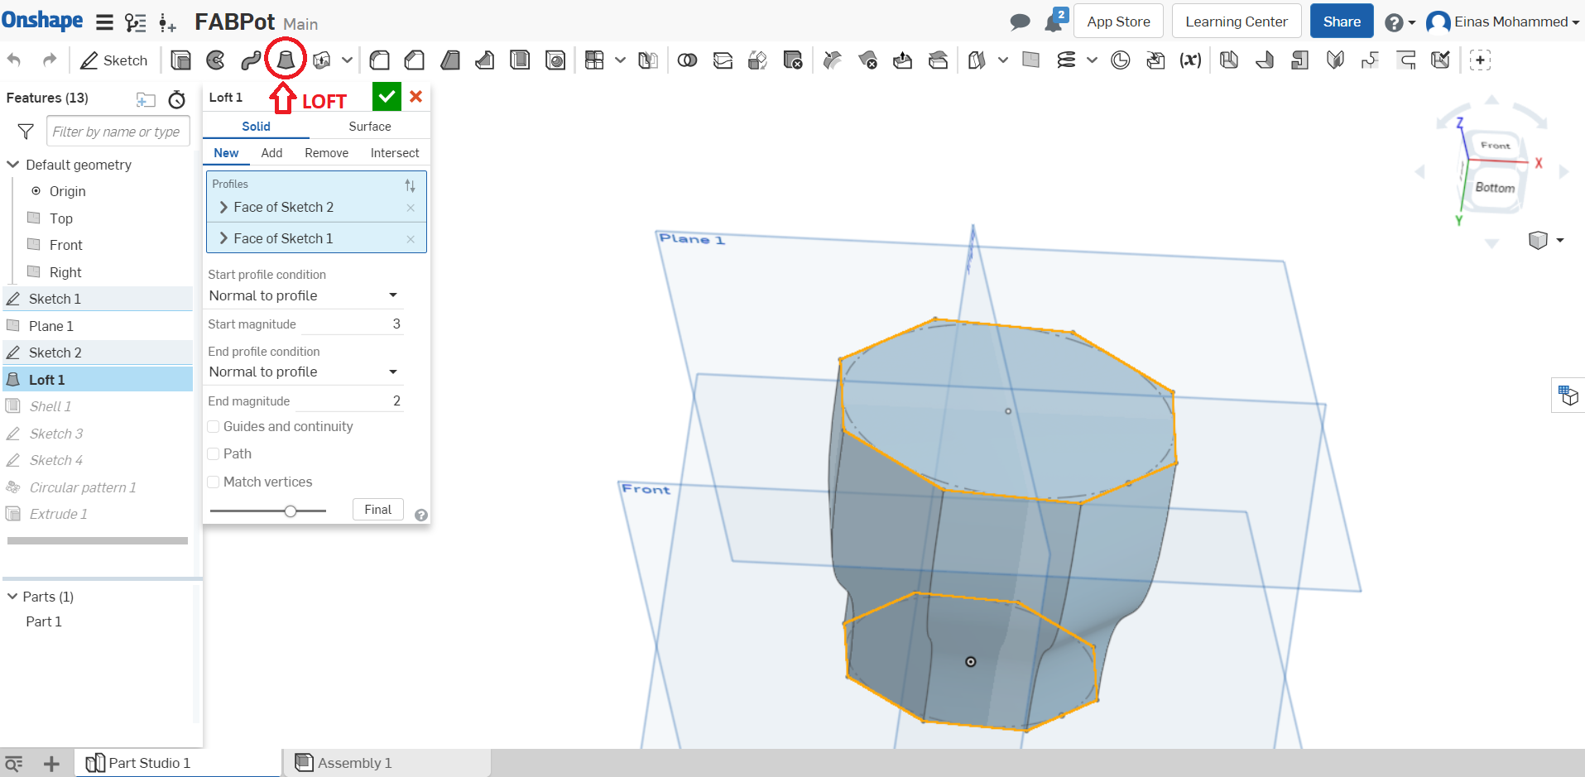
Task: Open the App Store
Action: point(1118,22)
